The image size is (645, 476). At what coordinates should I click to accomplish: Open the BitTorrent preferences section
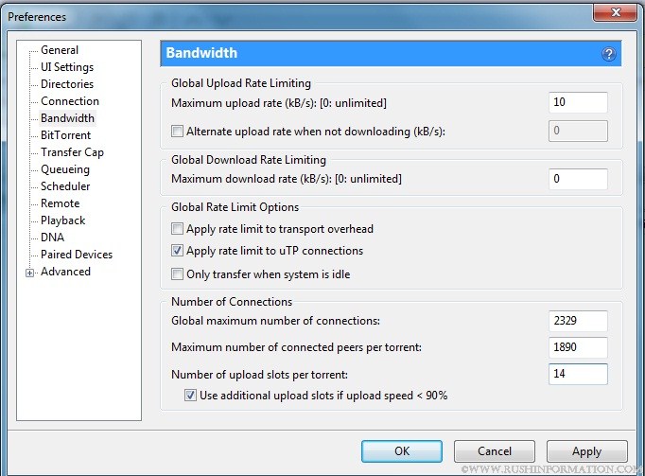tap(66, 135)
